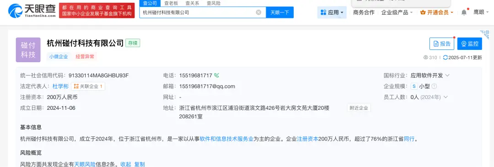
Task: Open the 注册资本 link in basic info
Action: [307, 139]
